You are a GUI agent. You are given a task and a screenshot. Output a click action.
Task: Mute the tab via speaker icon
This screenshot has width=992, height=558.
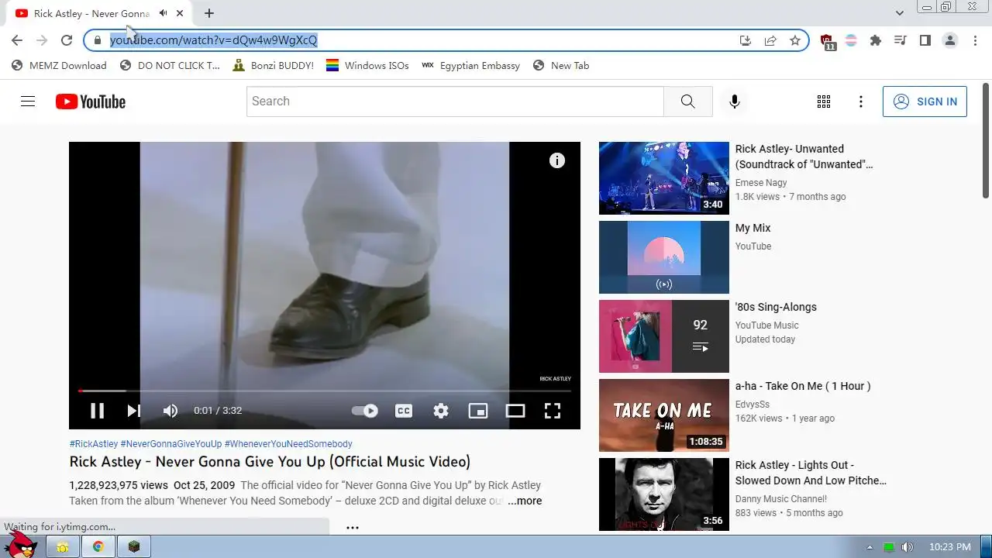pos(164,13)
